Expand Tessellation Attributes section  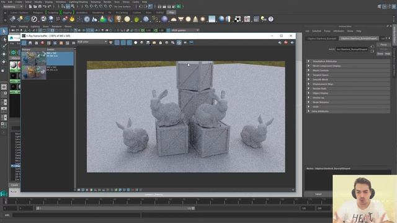click(348, 61)
